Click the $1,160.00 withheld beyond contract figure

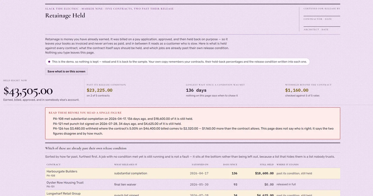296,90
